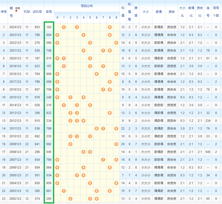Click the 连号 value 545 cell
This screenshot has width=222, height=204.
pyautogui.click(x=208, y=152)
